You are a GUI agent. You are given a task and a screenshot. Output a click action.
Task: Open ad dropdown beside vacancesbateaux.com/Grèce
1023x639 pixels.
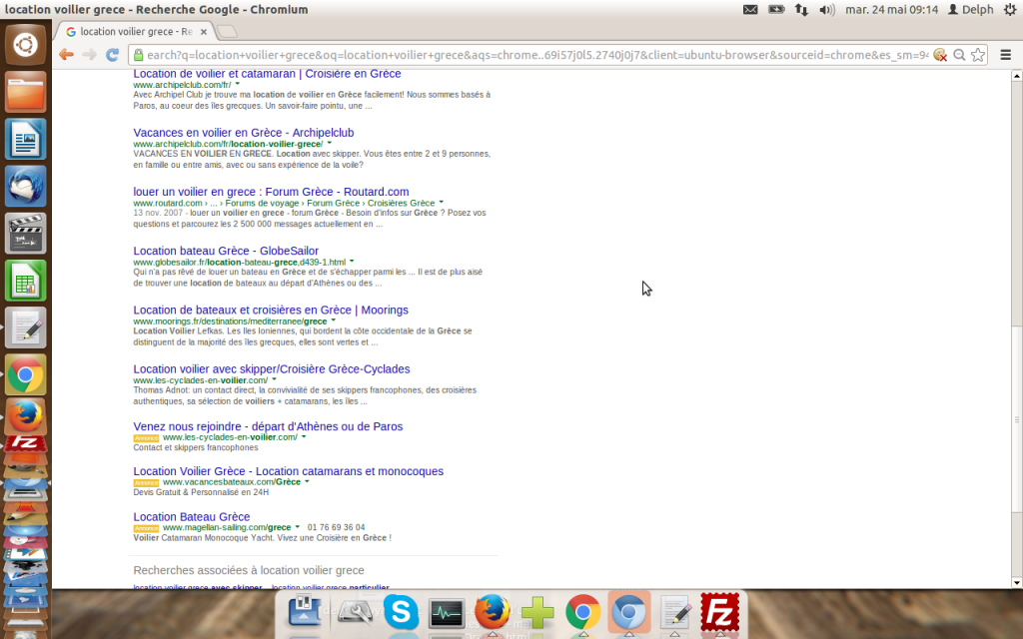307,482
